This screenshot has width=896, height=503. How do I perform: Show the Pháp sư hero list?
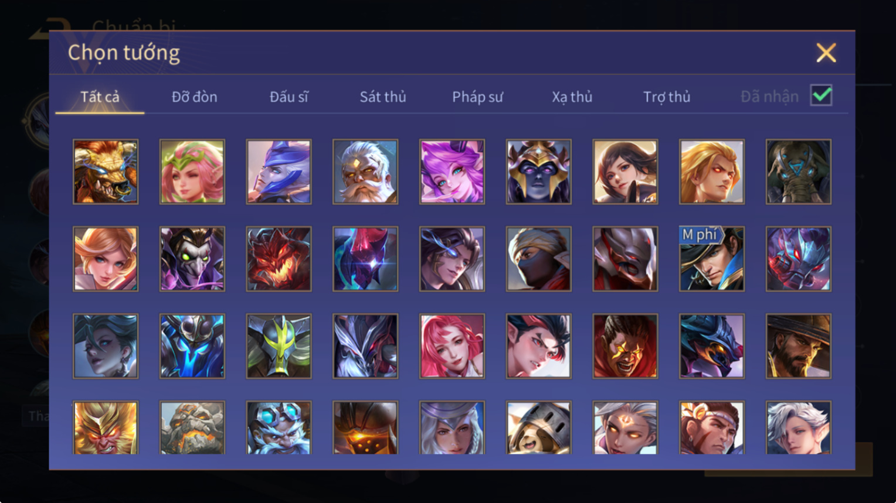(477, 97)
